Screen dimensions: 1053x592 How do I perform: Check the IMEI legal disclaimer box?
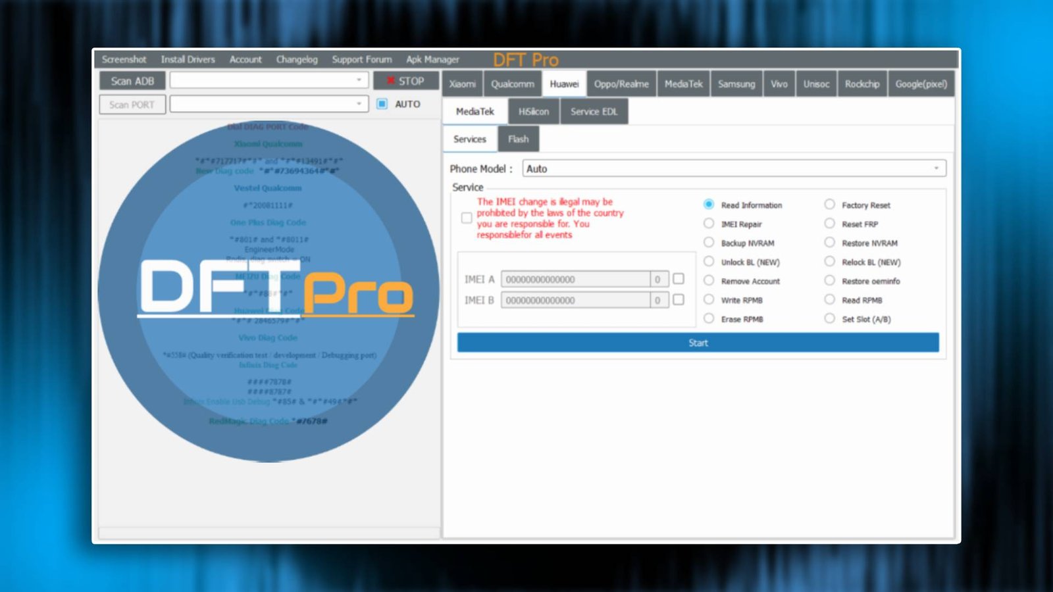point(467,218)
